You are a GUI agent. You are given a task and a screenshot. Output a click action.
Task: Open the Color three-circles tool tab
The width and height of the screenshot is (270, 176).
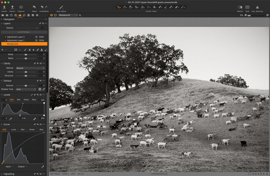[16, 15]
